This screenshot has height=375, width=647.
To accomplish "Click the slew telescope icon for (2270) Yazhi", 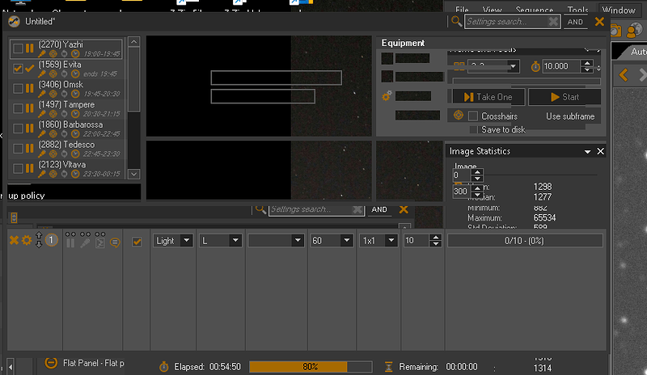I will tap(42, 54).
